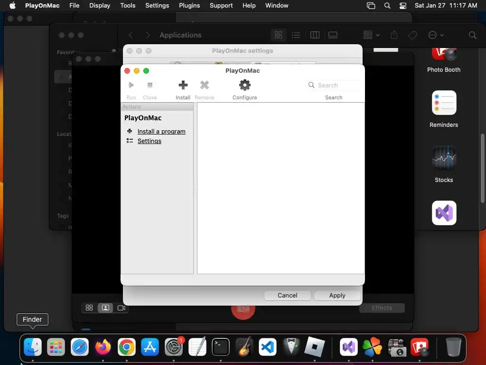Open Finder from the Dock
Viewport: 486px width, 365px height.
pos(33,346)
